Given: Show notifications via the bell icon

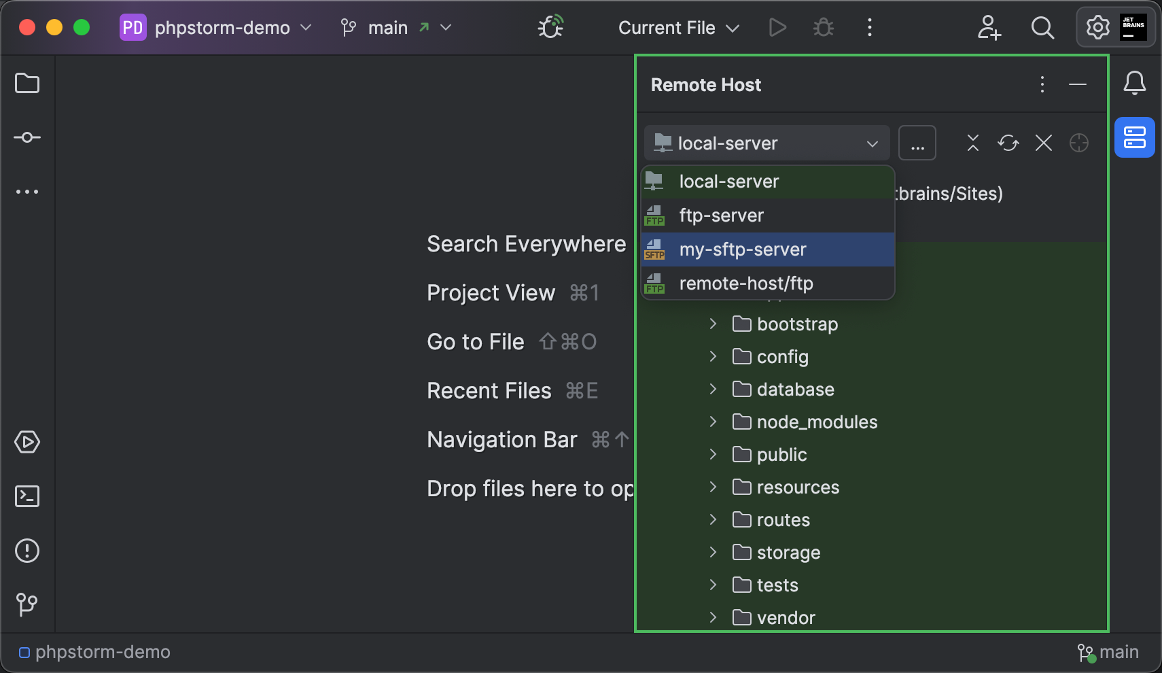Looking at the screenshot, I should pos(1133,83).
